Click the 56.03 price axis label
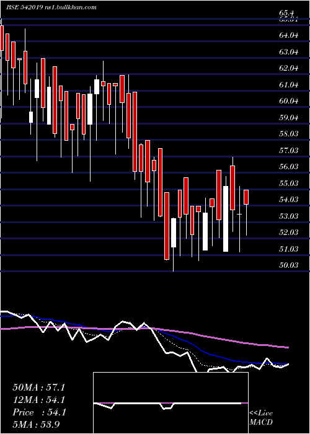Image resolution: width=310 pixels, height=434 pixels. [x=289, y=167]
